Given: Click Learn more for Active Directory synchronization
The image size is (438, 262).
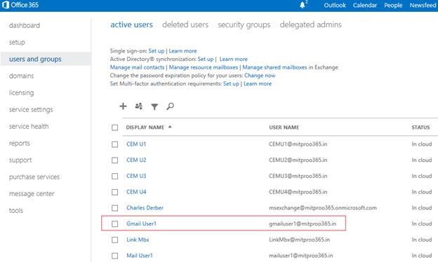Looking at the screenshot, I should tap(234, 59).
